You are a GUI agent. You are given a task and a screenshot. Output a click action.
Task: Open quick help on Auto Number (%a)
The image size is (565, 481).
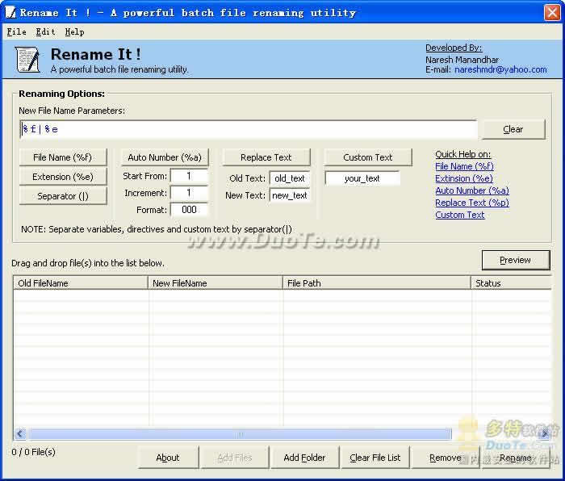pos(472,190)
